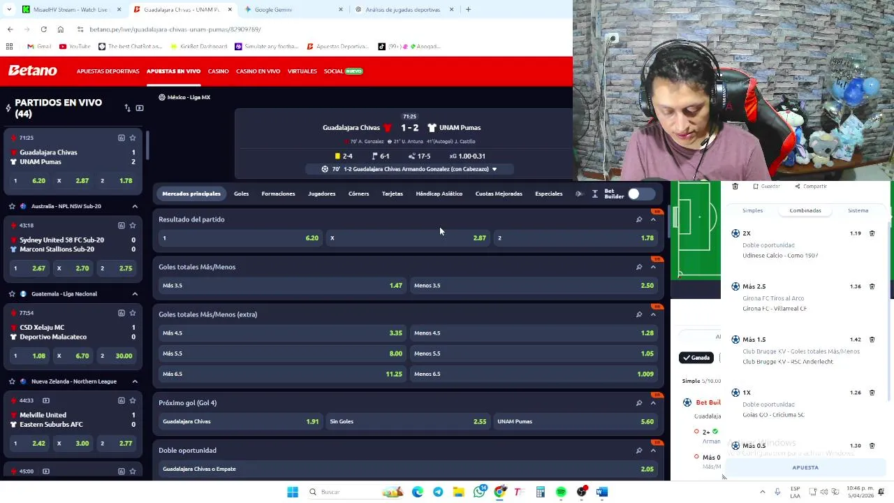Click the Windows Start button
Image resolution: width=894 pixels, height=503 pixels.
pyautogui.click(x=293, y=492)
